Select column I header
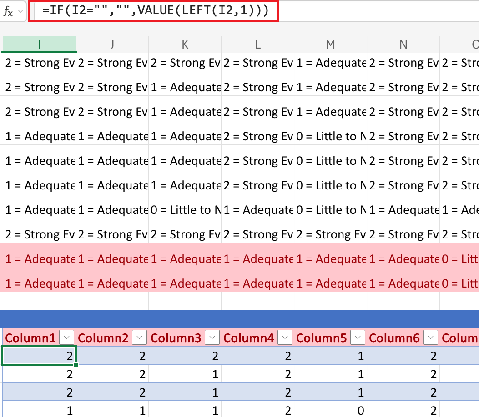The width and height of the screenshot is (479, 417). [x=39, y=45]
